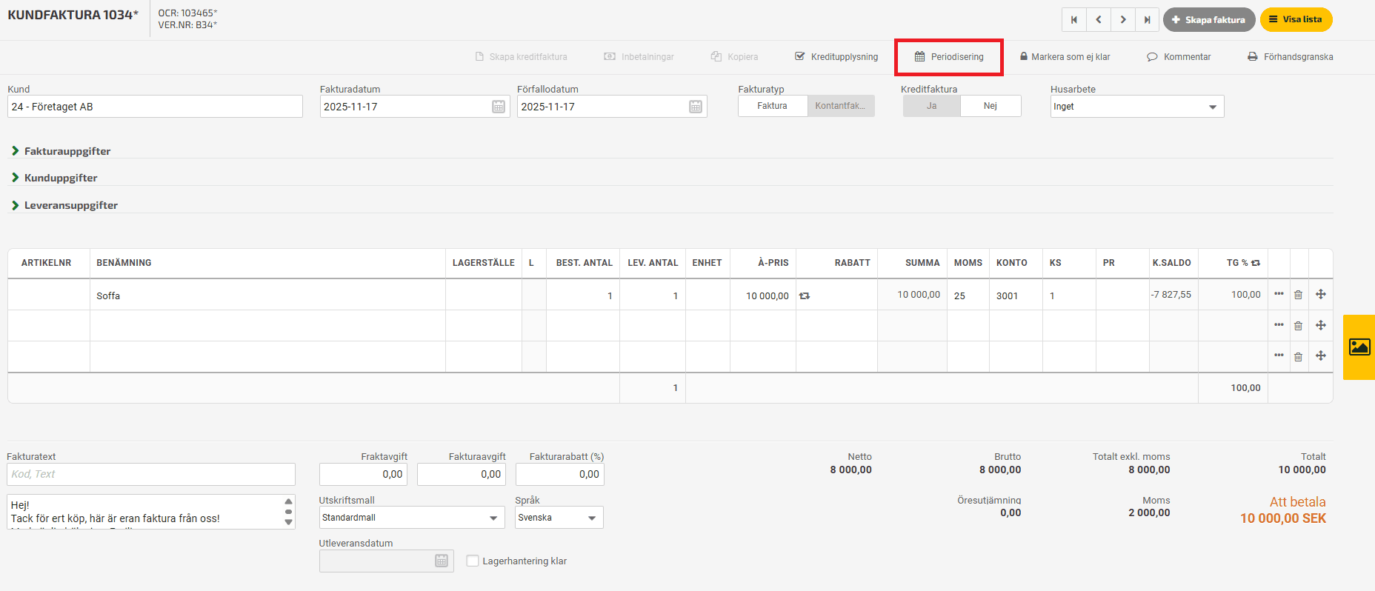Select Kontantfaktura as invoice type
This screenshot has width=1375, height=591.
tap(840, 106)
